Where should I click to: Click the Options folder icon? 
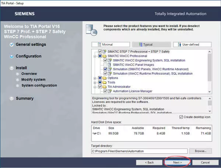[105, 78]
